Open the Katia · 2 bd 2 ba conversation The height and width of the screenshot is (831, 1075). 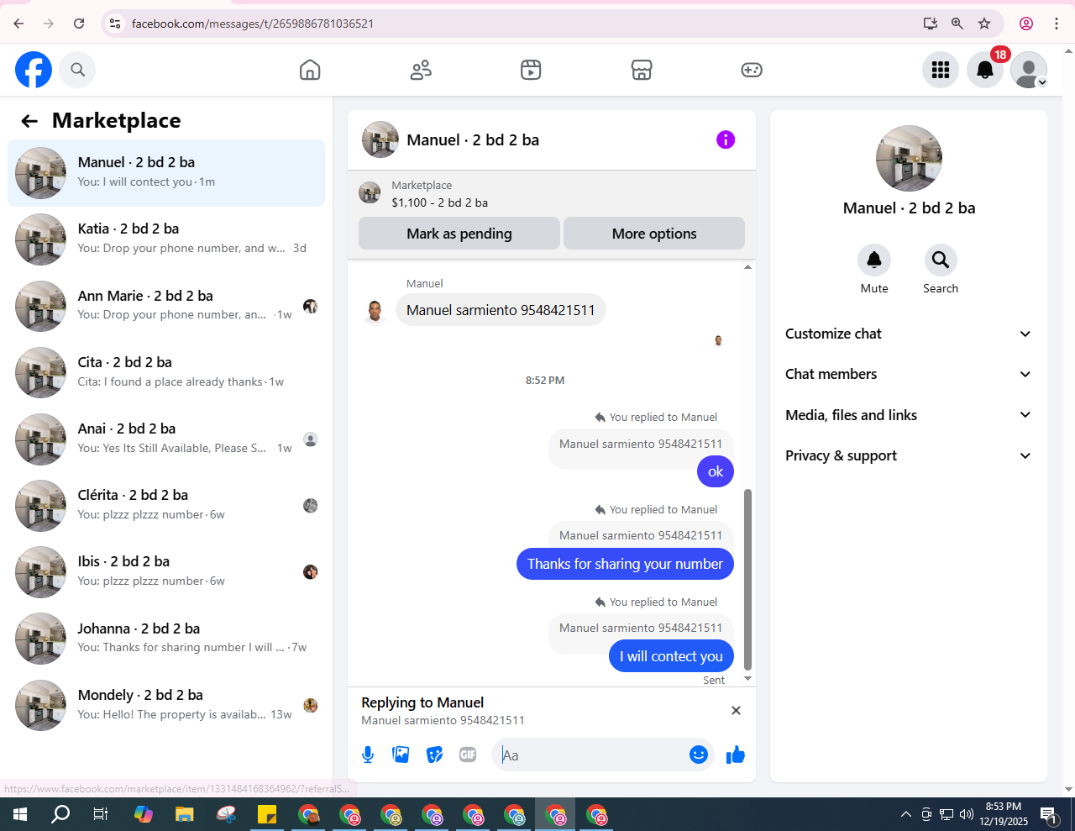[166, 239]
